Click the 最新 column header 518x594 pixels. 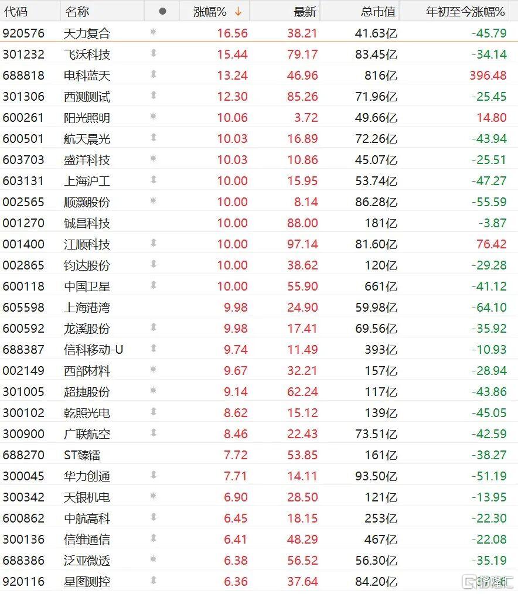click(x=305, y=12)
